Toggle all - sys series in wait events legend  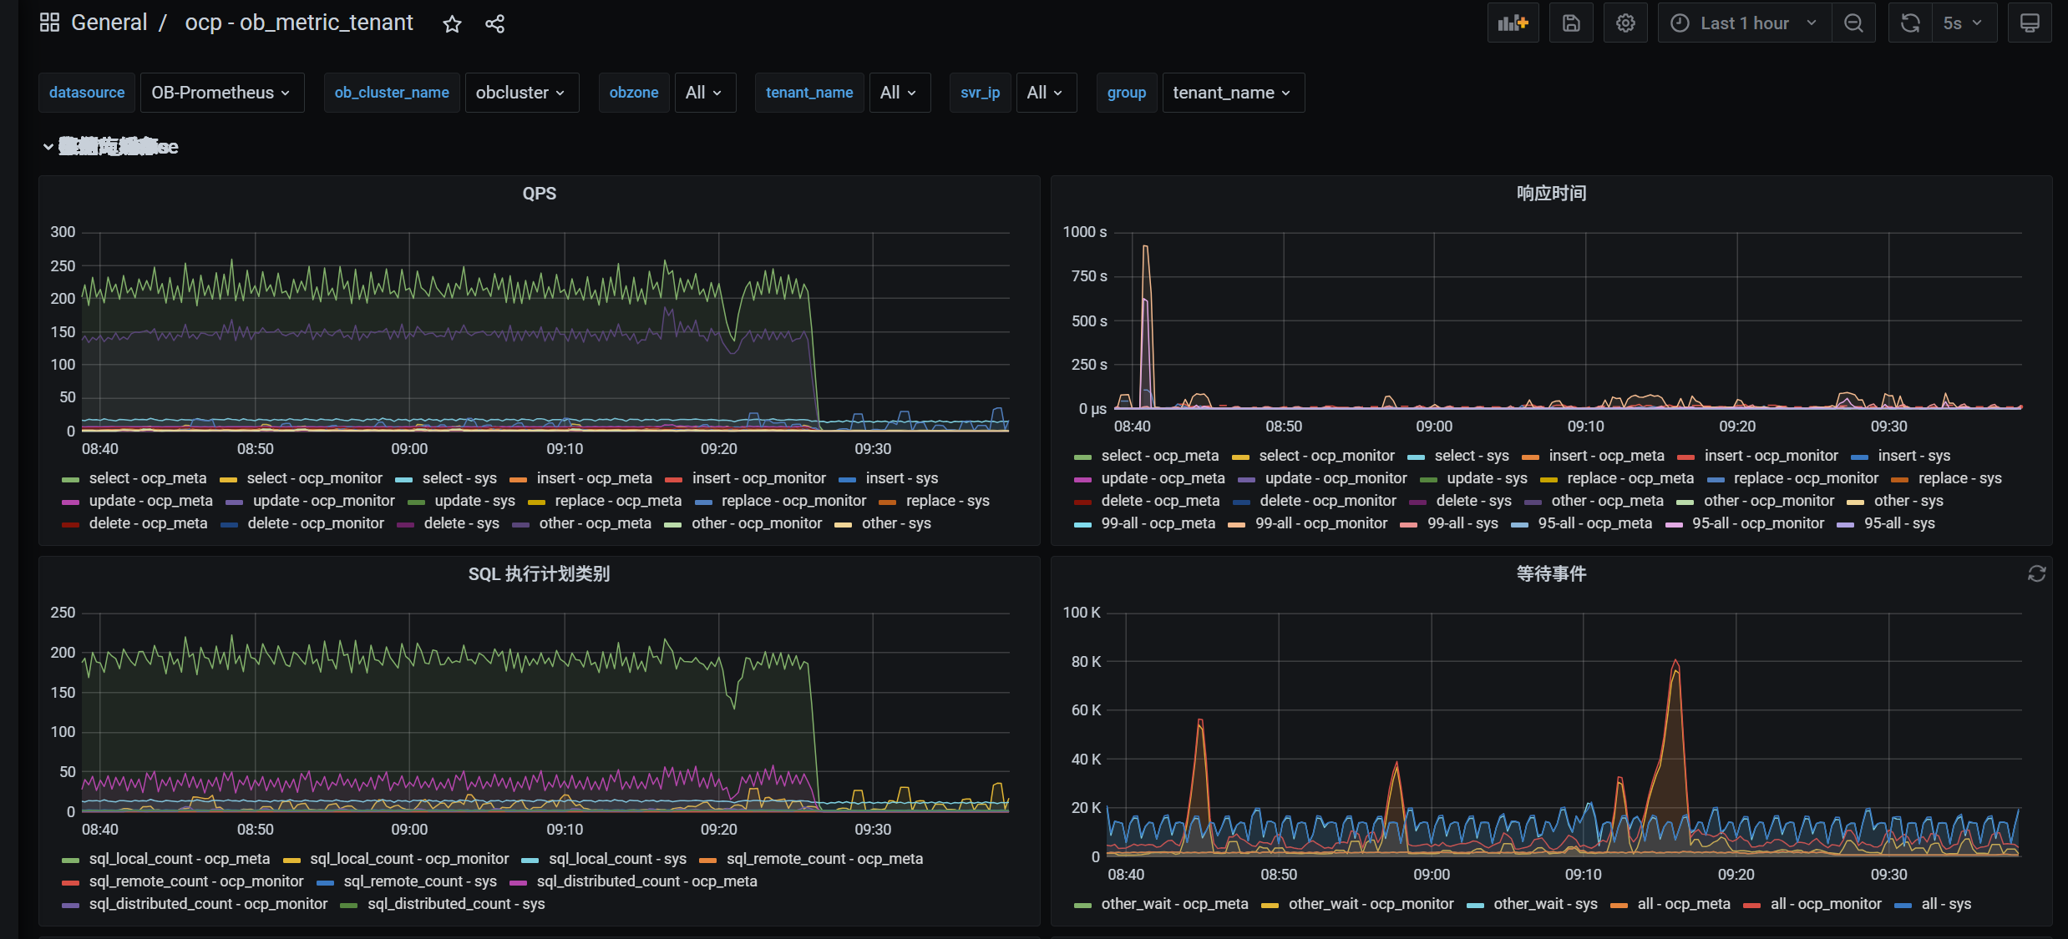(1946, 904)
